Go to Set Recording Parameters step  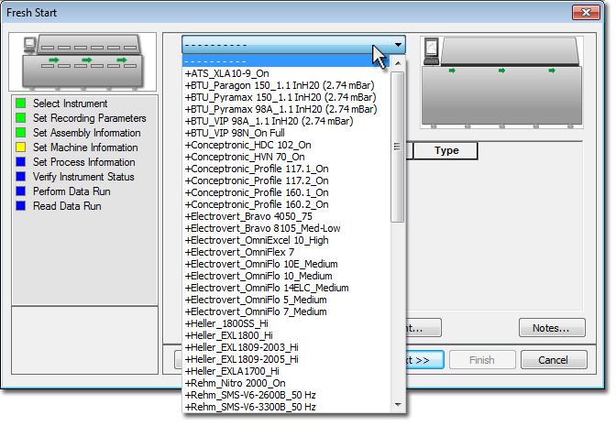[x=89, y=118]
